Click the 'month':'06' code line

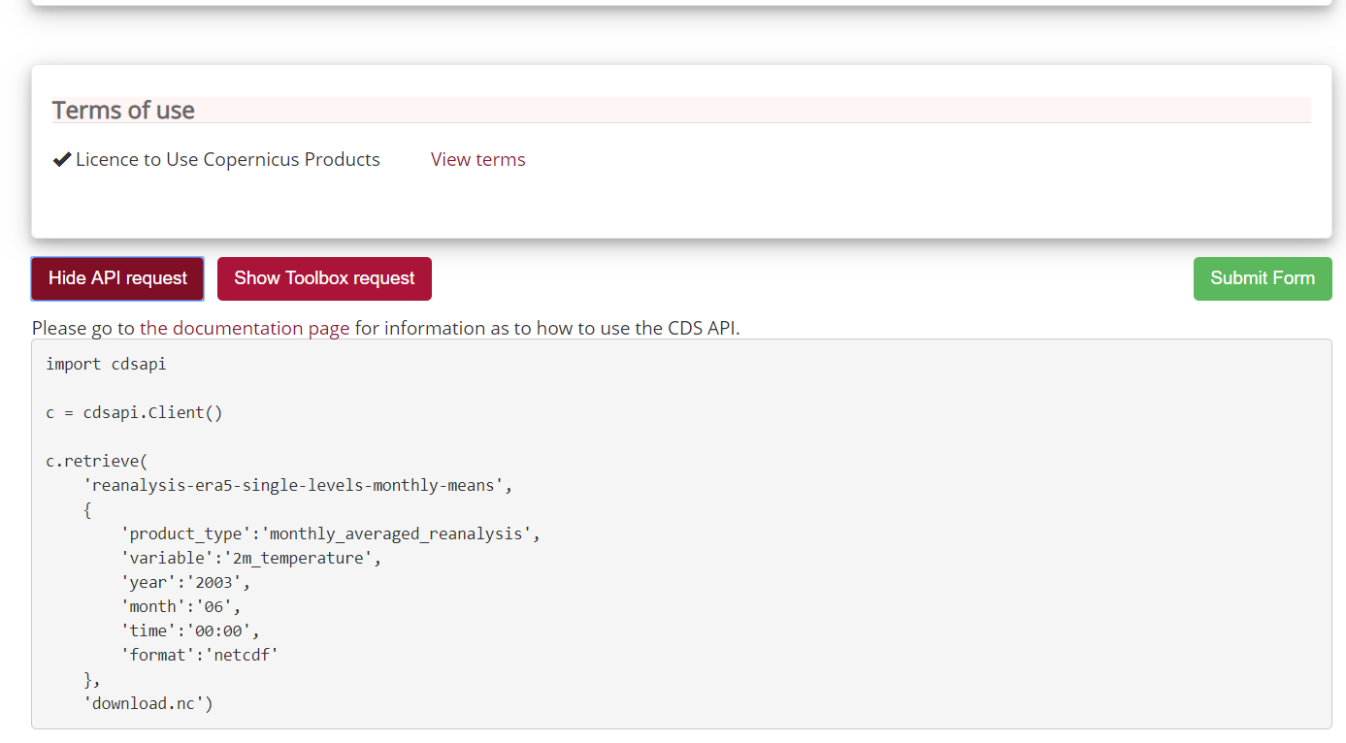tap(181, 607)
